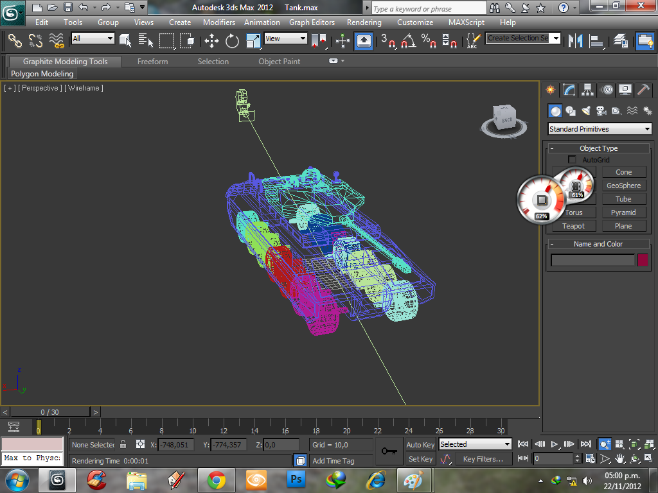Click the Windows Start button
This screenshot has width=658, height=493.
pyautogui.click(x=17, y=480)
